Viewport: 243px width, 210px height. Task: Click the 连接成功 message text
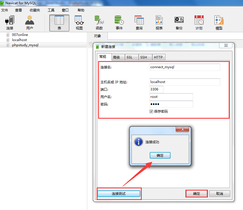point(152,142)
